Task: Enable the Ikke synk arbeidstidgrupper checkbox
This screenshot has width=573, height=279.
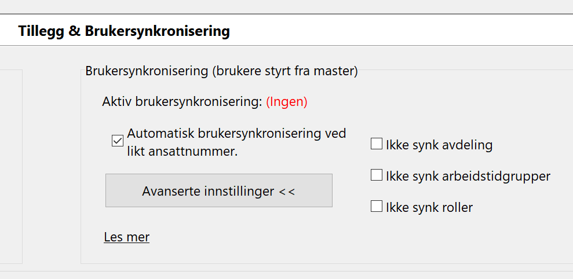Action: tap(377, 175)
